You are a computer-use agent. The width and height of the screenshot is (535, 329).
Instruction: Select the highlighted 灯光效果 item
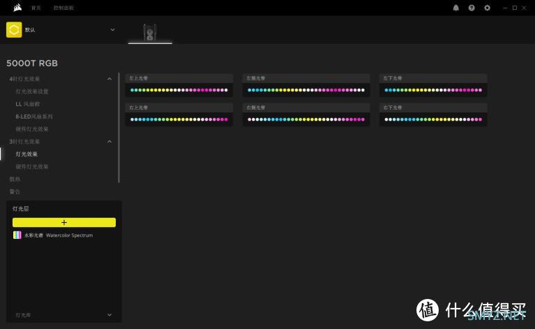[27, 154]
